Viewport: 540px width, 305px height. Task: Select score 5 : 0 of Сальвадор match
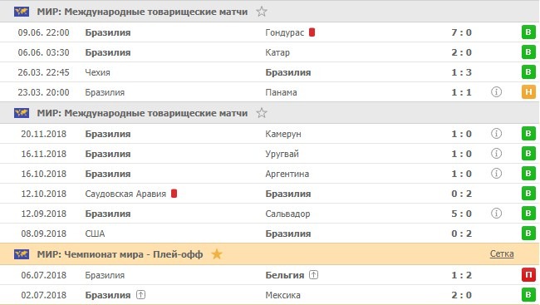pos(461,214)
